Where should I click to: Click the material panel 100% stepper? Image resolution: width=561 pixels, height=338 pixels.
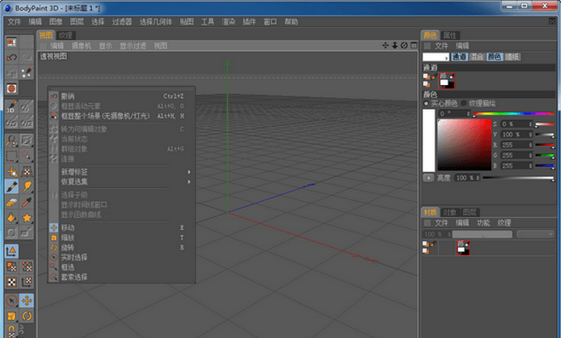pos(449,234)
